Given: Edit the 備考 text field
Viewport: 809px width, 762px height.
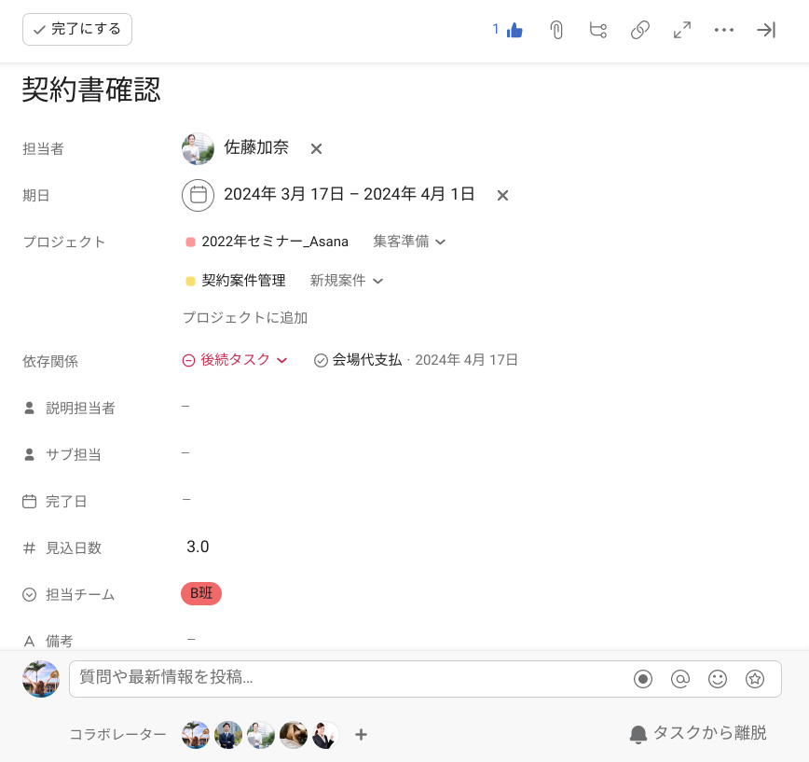Looking at the screenshot, I should tap(191, 639).
